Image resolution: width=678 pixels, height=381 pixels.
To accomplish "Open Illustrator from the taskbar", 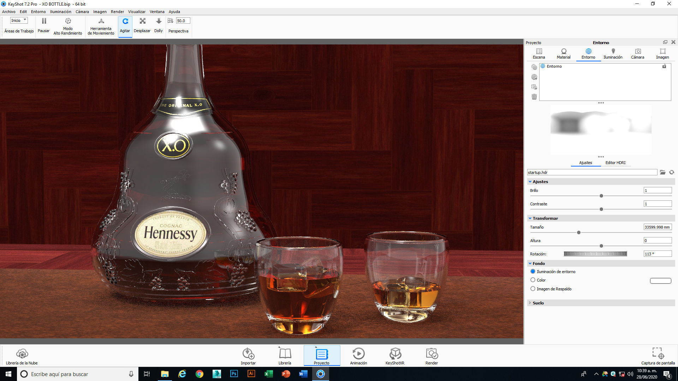I will pyautogui.click(x=251, y=374).
